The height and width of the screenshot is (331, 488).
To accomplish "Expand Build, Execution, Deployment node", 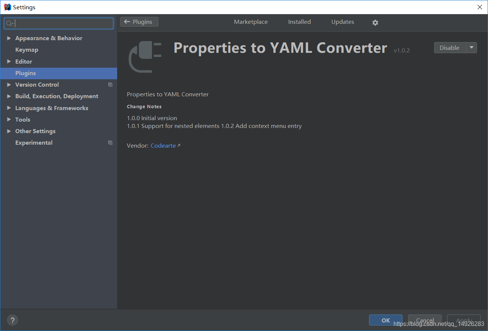I will 9,96.
